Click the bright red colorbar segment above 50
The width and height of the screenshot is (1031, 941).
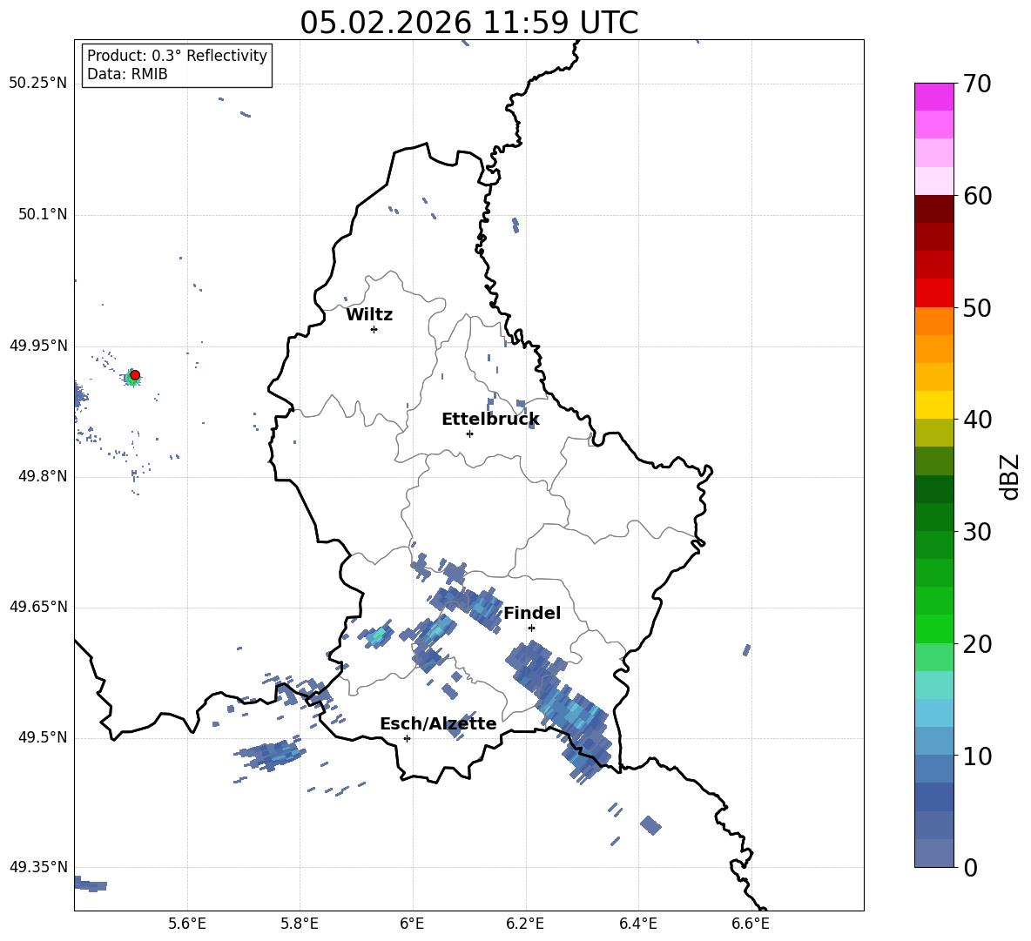[x=933, y=293]
